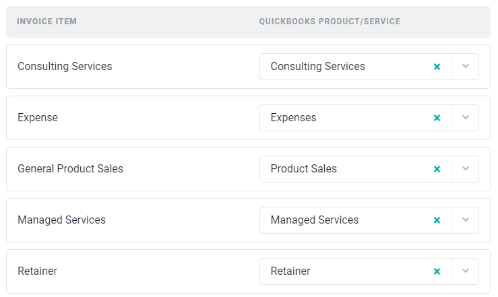Clear the Product Sales selection
The image size is (498, 297).
[437, 169]
